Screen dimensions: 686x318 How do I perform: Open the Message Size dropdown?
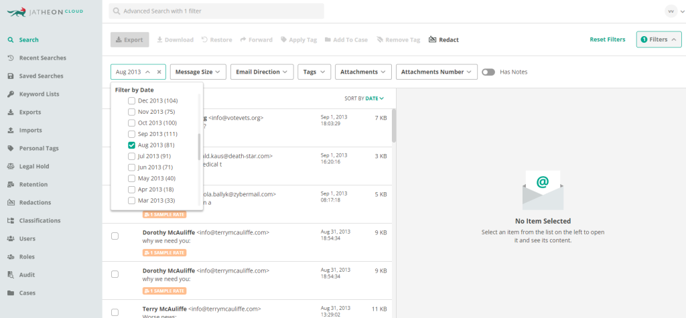[198, 72]
